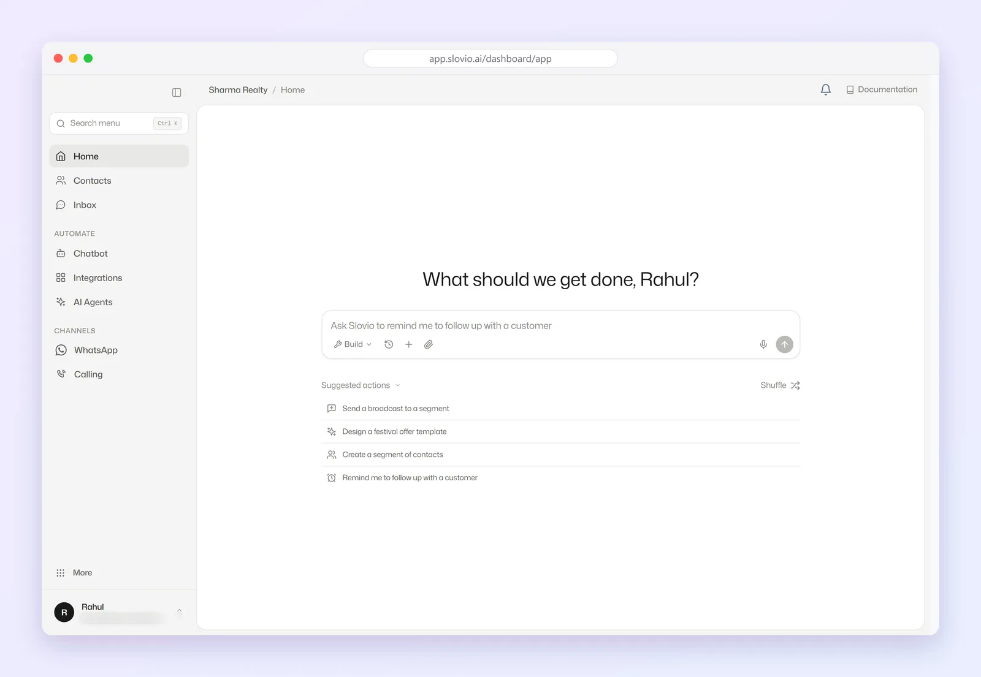
Task: Choose Create a segment of contacts
Action: [x=560, y=455]
